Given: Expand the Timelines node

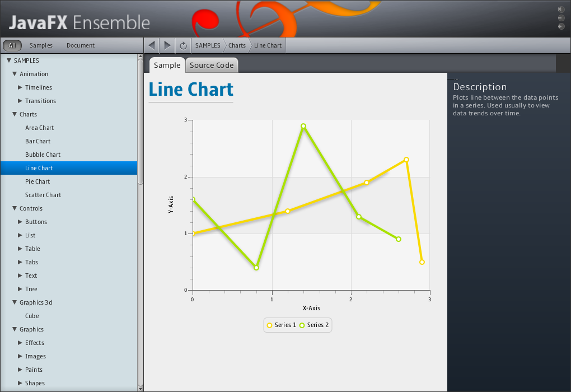Looking at the screenshot, I should (x=20, y=87).
